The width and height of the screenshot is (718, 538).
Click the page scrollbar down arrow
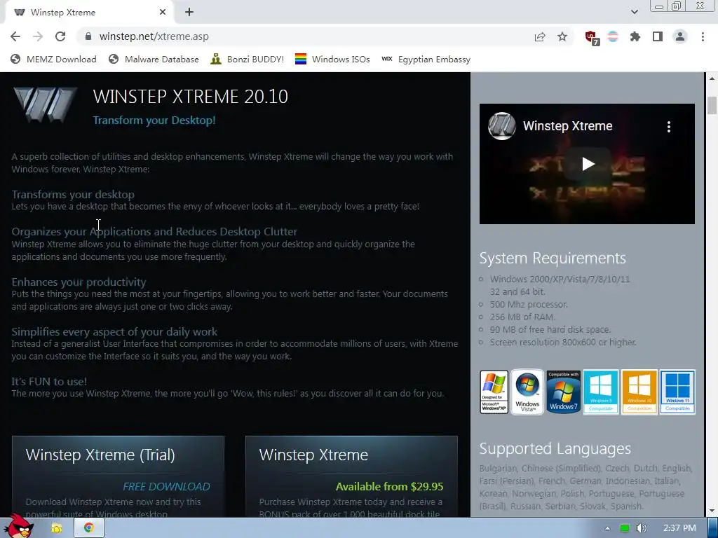712,511
